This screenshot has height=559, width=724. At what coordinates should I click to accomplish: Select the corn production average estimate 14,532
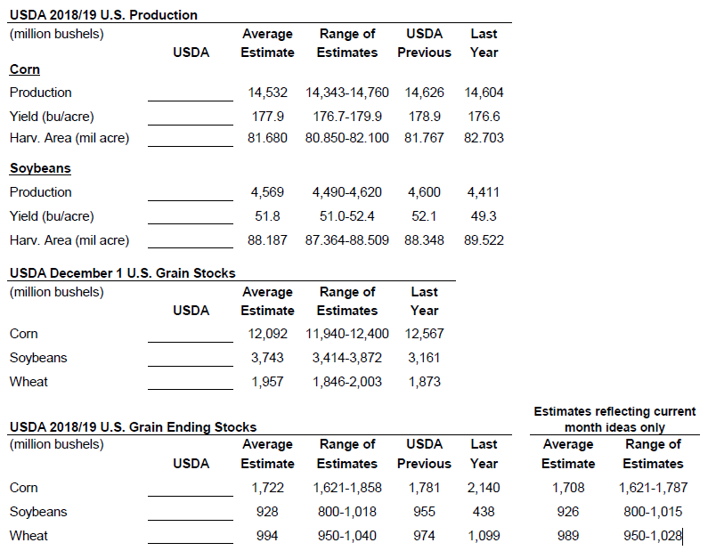(267, 93)
